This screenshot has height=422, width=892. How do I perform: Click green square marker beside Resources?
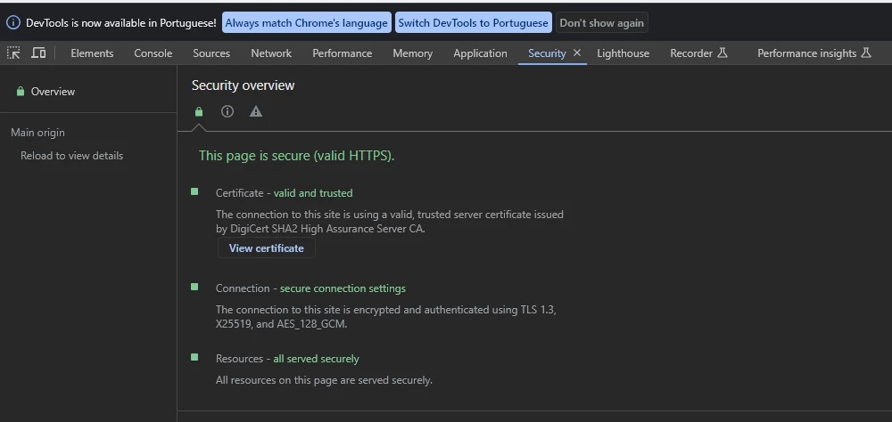(194, 357)
